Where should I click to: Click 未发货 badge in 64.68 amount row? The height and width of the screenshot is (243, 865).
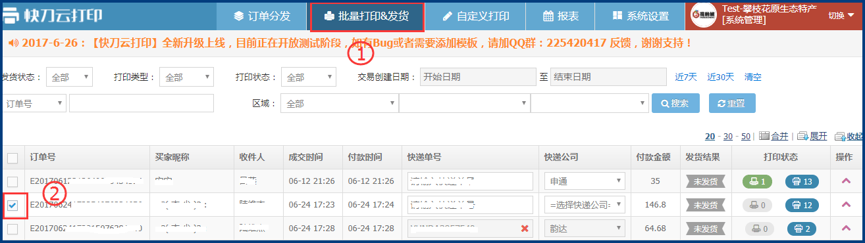pos(705,229)
